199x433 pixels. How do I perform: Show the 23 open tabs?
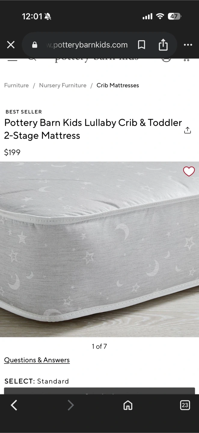pyautogui.click(x=185, y=405)
